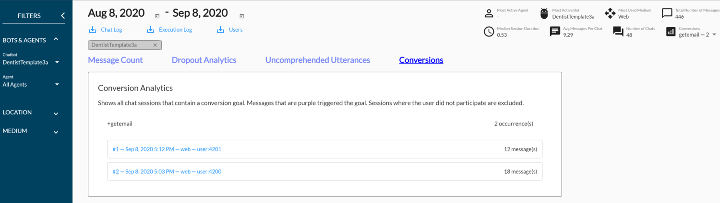Remove the DentistTemplate3a filter chip
This screenshot has height=203, width=720.
click(155, 45)
